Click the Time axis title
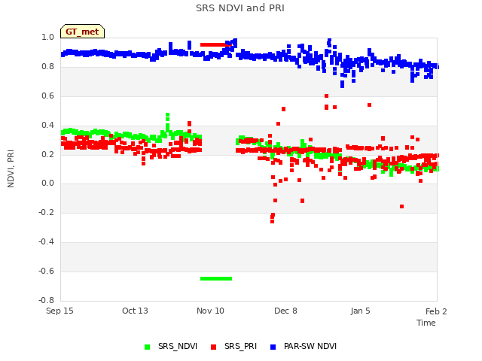 (426, 323)
